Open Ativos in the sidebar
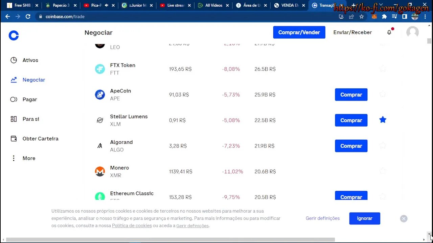The height and width of the screenshot is (243, 433). click(x=24, y=60)
